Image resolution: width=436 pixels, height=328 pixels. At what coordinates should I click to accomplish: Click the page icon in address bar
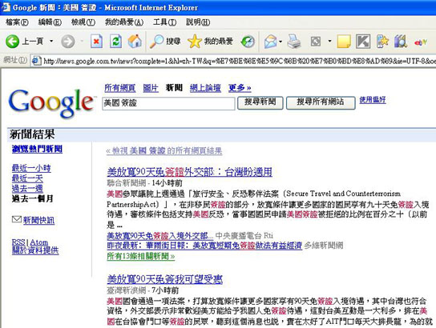36,61
